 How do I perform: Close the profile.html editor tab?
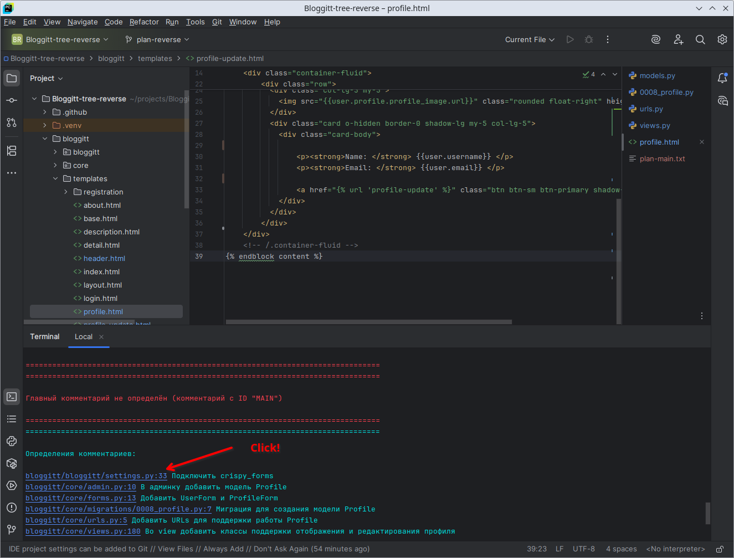702,142
